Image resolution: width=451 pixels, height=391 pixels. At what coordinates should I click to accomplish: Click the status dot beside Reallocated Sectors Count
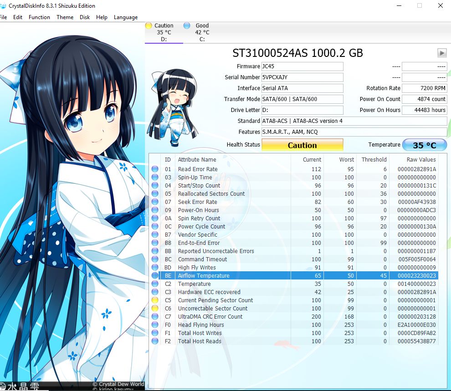tap(154, 193)
